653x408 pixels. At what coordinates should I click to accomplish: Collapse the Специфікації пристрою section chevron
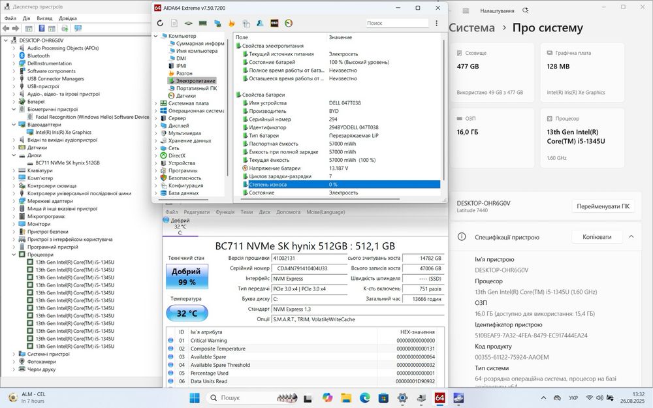click(x=631, y=236)
